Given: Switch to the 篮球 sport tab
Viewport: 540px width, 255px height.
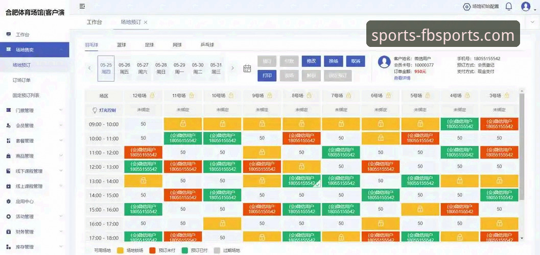Looking at the screenshot, I should 121,45.
